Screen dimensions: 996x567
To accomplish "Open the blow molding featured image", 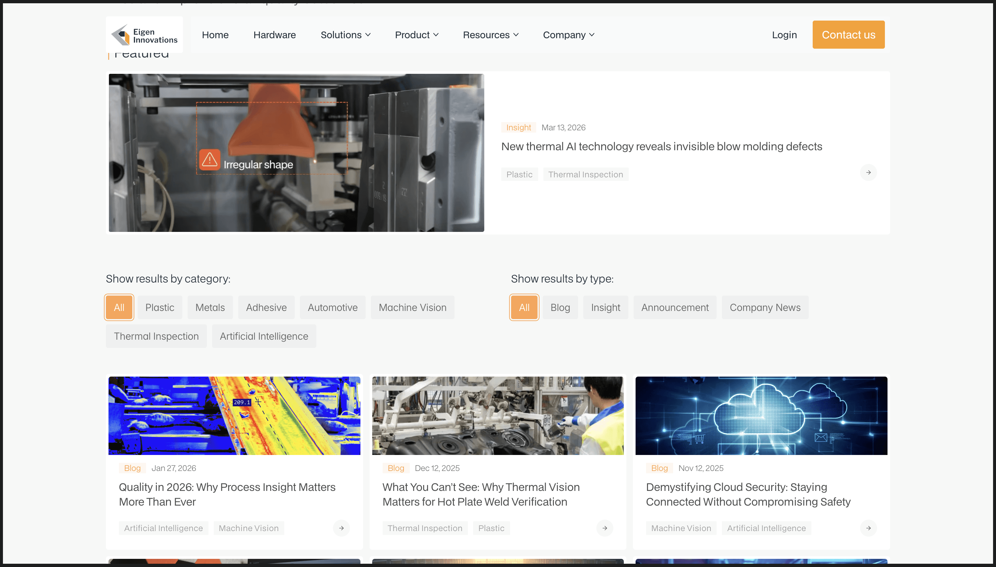I will click(x=296, y=153).
